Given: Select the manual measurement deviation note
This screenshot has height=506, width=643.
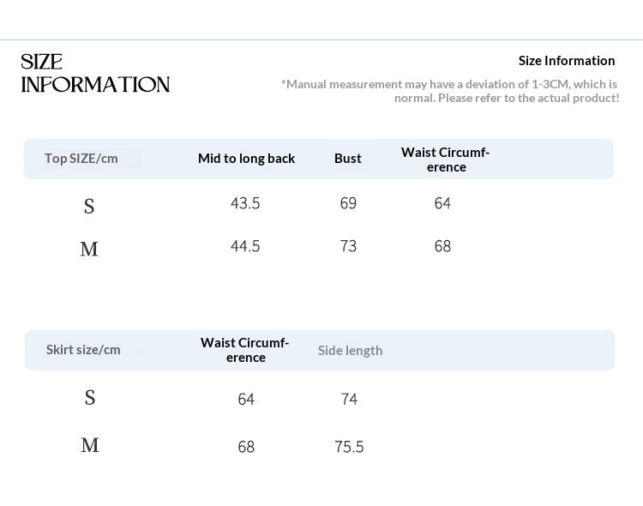Looking at the screenshot, I should 450,91.
